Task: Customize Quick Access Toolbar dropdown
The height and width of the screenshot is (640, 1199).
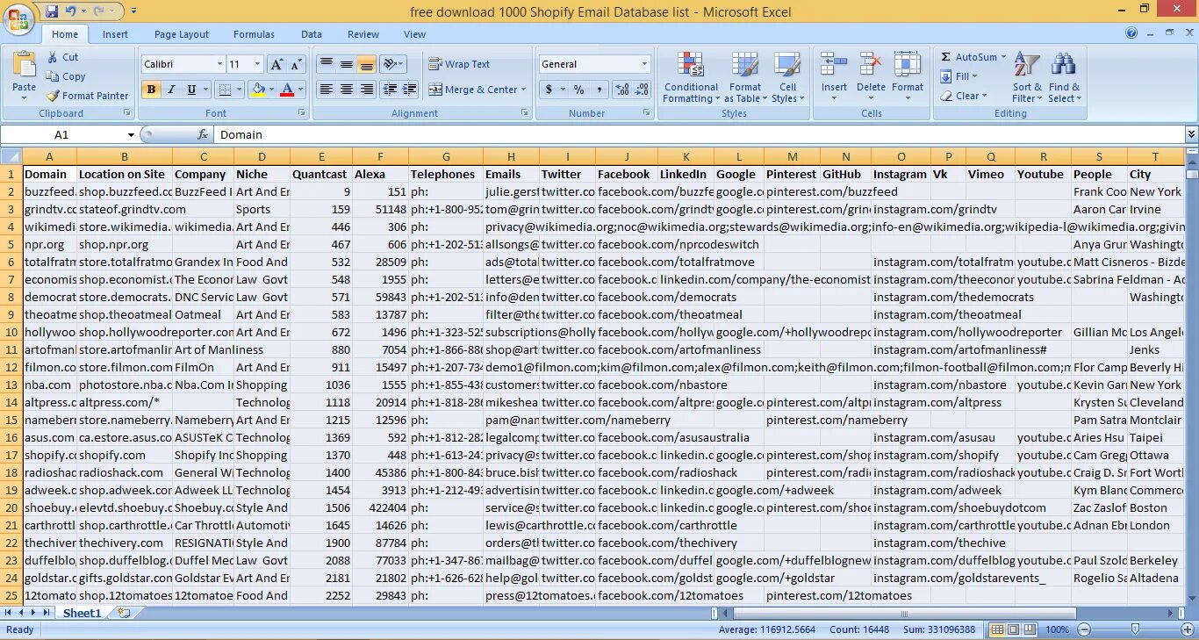Action: click(x=133, y=11)
